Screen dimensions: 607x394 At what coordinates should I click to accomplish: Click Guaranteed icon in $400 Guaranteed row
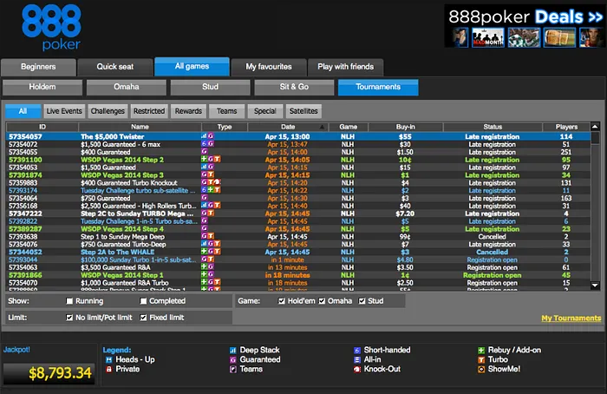[204, 152]
